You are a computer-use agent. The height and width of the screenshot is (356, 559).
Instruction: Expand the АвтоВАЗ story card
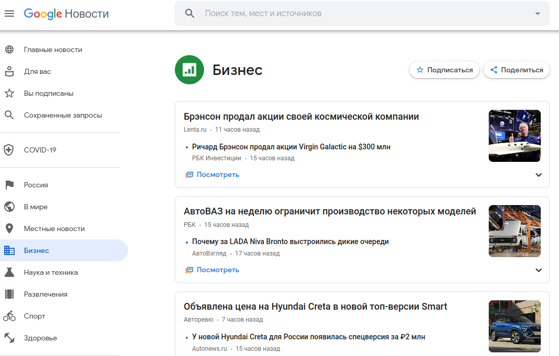point(539,270)
